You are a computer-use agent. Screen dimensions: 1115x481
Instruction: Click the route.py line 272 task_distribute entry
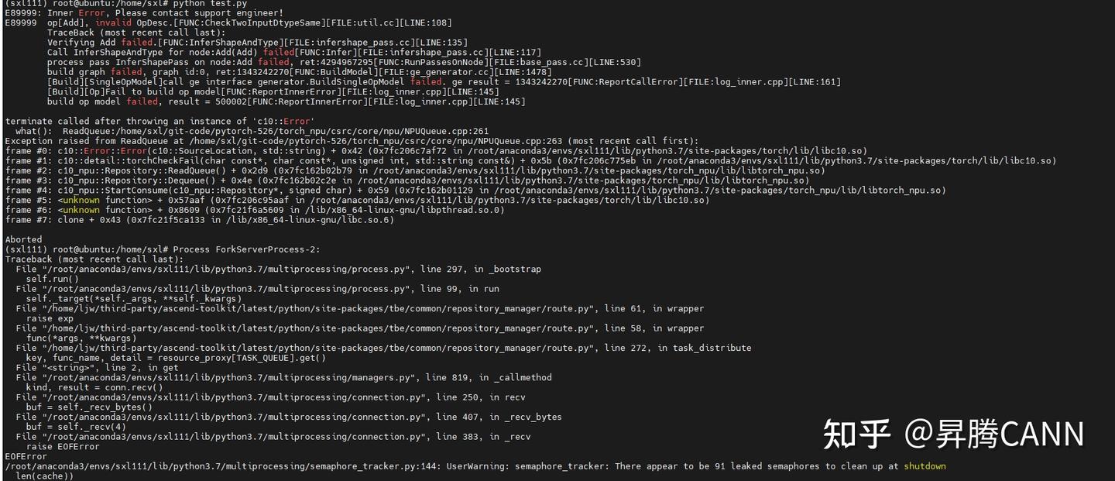tap(383, 349)
